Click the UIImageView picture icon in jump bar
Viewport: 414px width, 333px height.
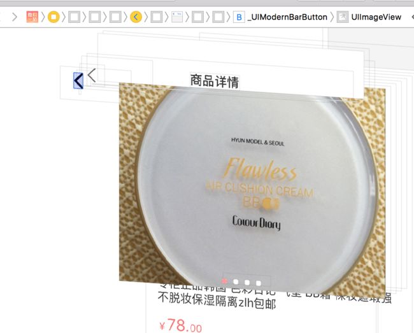343,17
